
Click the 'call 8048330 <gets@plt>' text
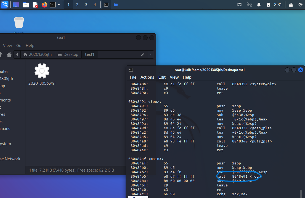point(244,128)
